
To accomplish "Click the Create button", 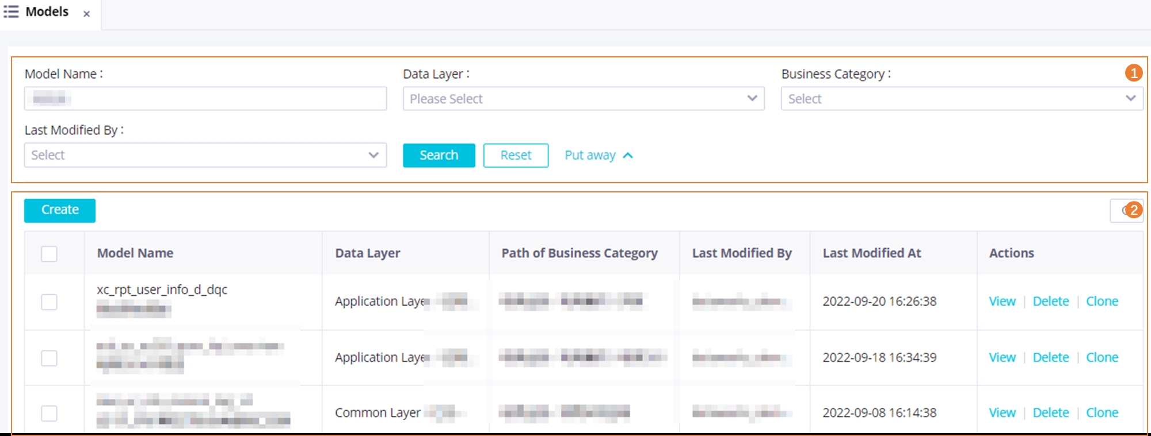I will 60,210.
